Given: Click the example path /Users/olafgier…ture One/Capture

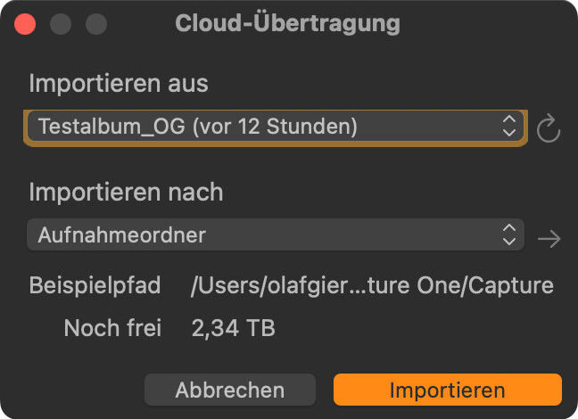Looking at the screenshot, I should 373,285.
